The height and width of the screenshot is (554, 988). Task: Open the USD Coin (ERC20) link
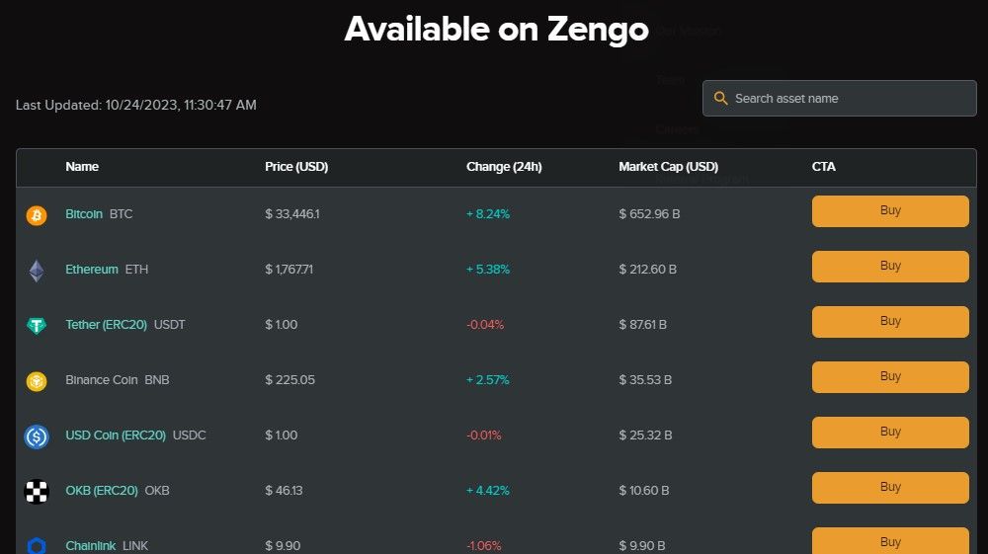click(x=116, y=435)
